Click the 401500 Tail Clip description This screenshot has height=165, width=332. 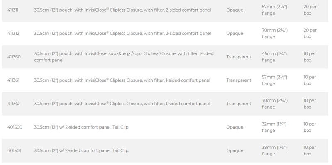81,127
